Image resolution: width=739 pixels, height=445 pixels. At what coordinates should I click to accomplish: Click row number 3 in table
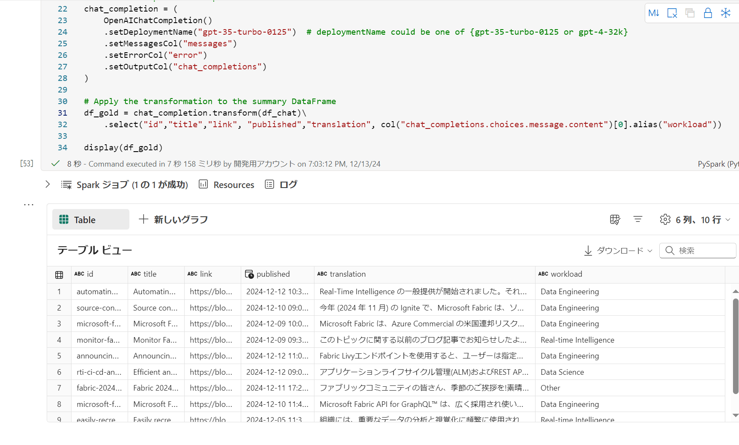point(59,324)
